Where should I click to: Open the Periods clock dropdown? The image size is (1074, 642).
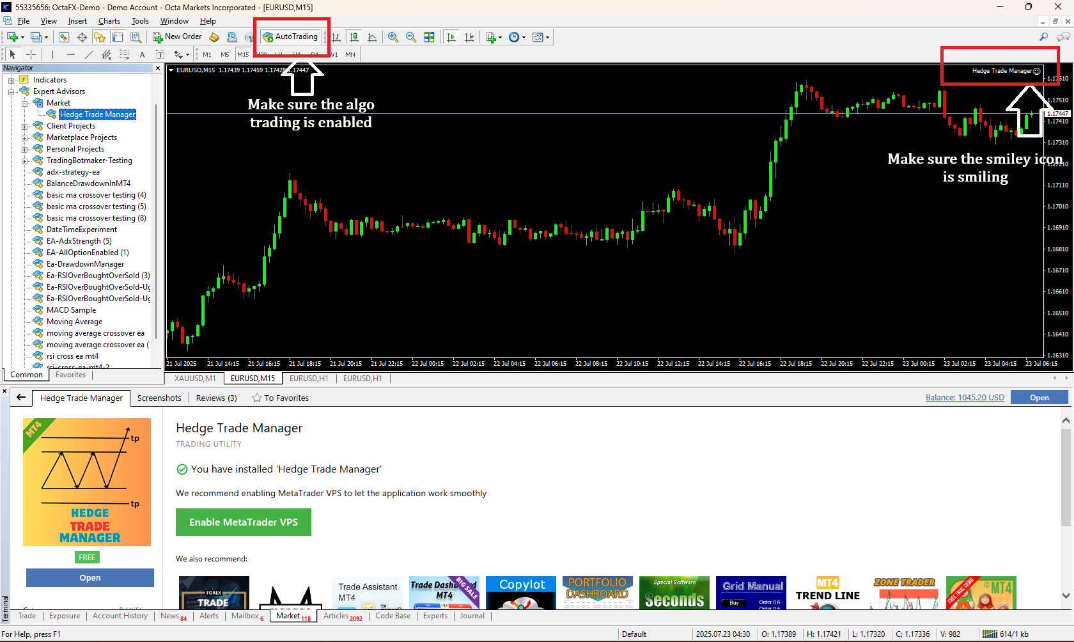[517, 37]
